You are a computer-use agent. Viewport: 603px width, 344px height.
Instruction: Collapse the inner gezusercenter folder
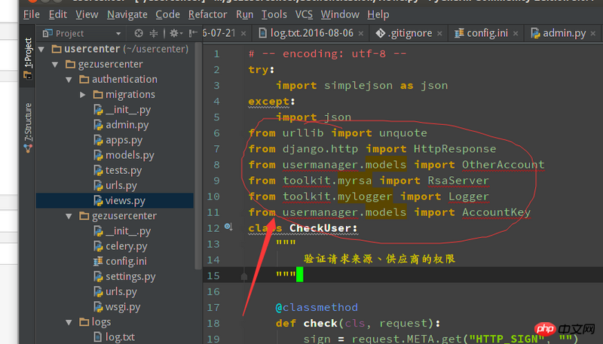[69, 216]
